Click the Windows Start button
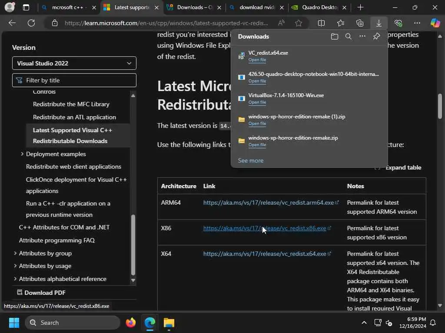 click(14, 323)
